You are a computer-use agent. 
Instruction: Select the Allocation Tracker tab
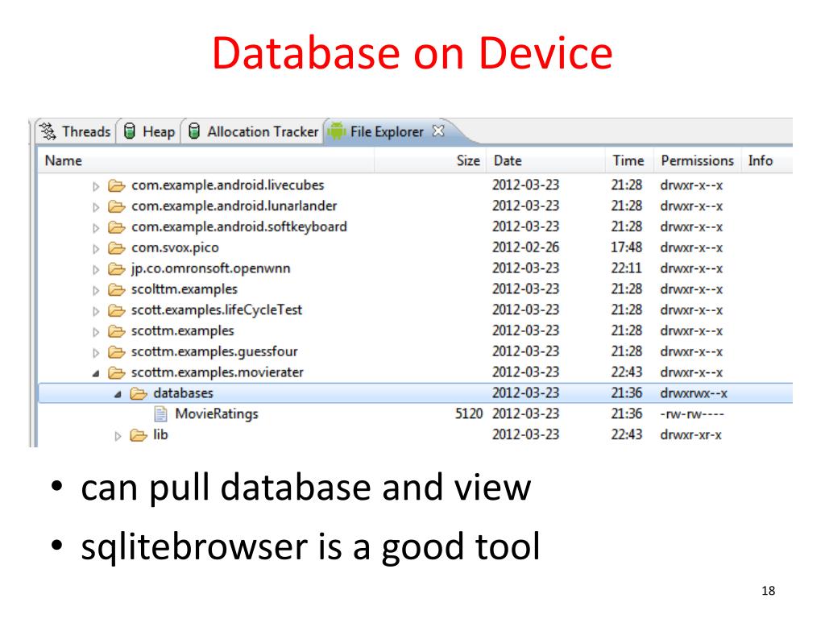(254, 131)
